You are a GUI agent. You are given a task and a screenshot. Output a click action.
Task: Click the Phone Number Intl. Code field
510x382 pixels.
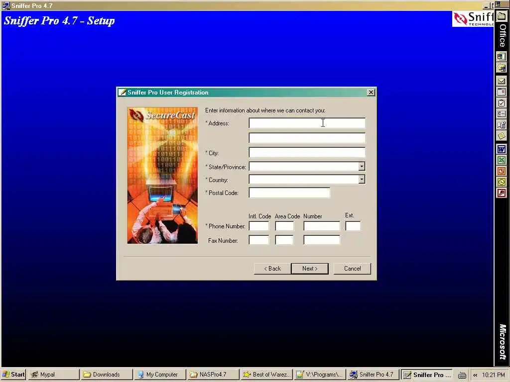(x=259, y=226)
